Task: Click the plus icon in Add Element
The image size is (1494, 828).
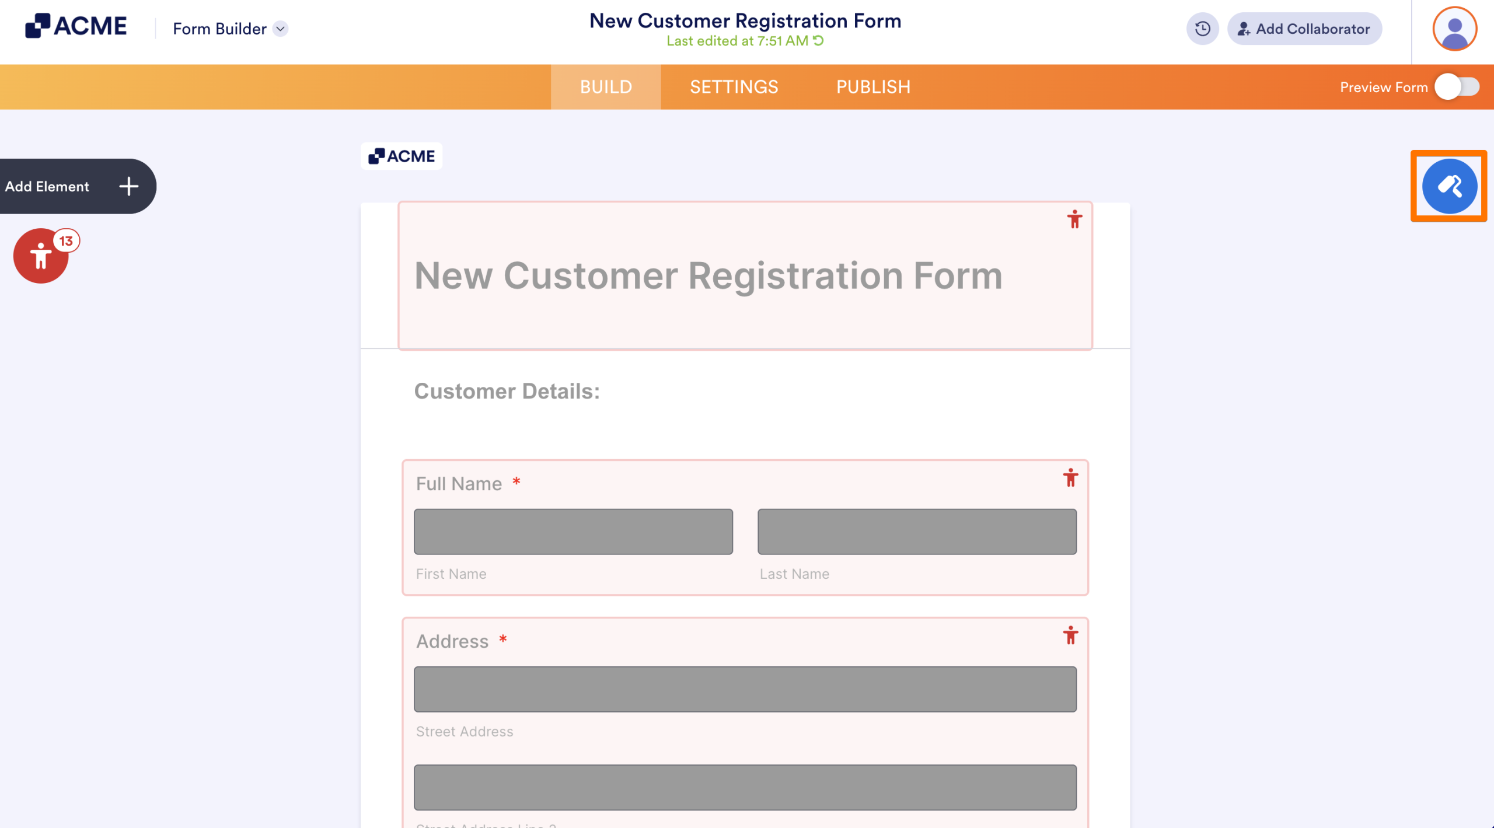Action: [128, 186]
